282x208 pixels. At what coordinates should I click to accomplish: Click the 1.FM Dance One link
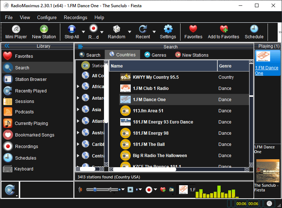coord(266,70)
